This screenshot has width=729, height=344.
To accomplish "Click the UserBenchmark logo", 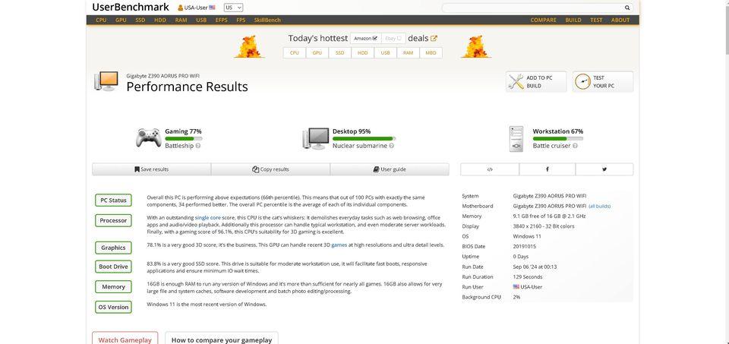I will pyautogui.click(x=130, y=7).
